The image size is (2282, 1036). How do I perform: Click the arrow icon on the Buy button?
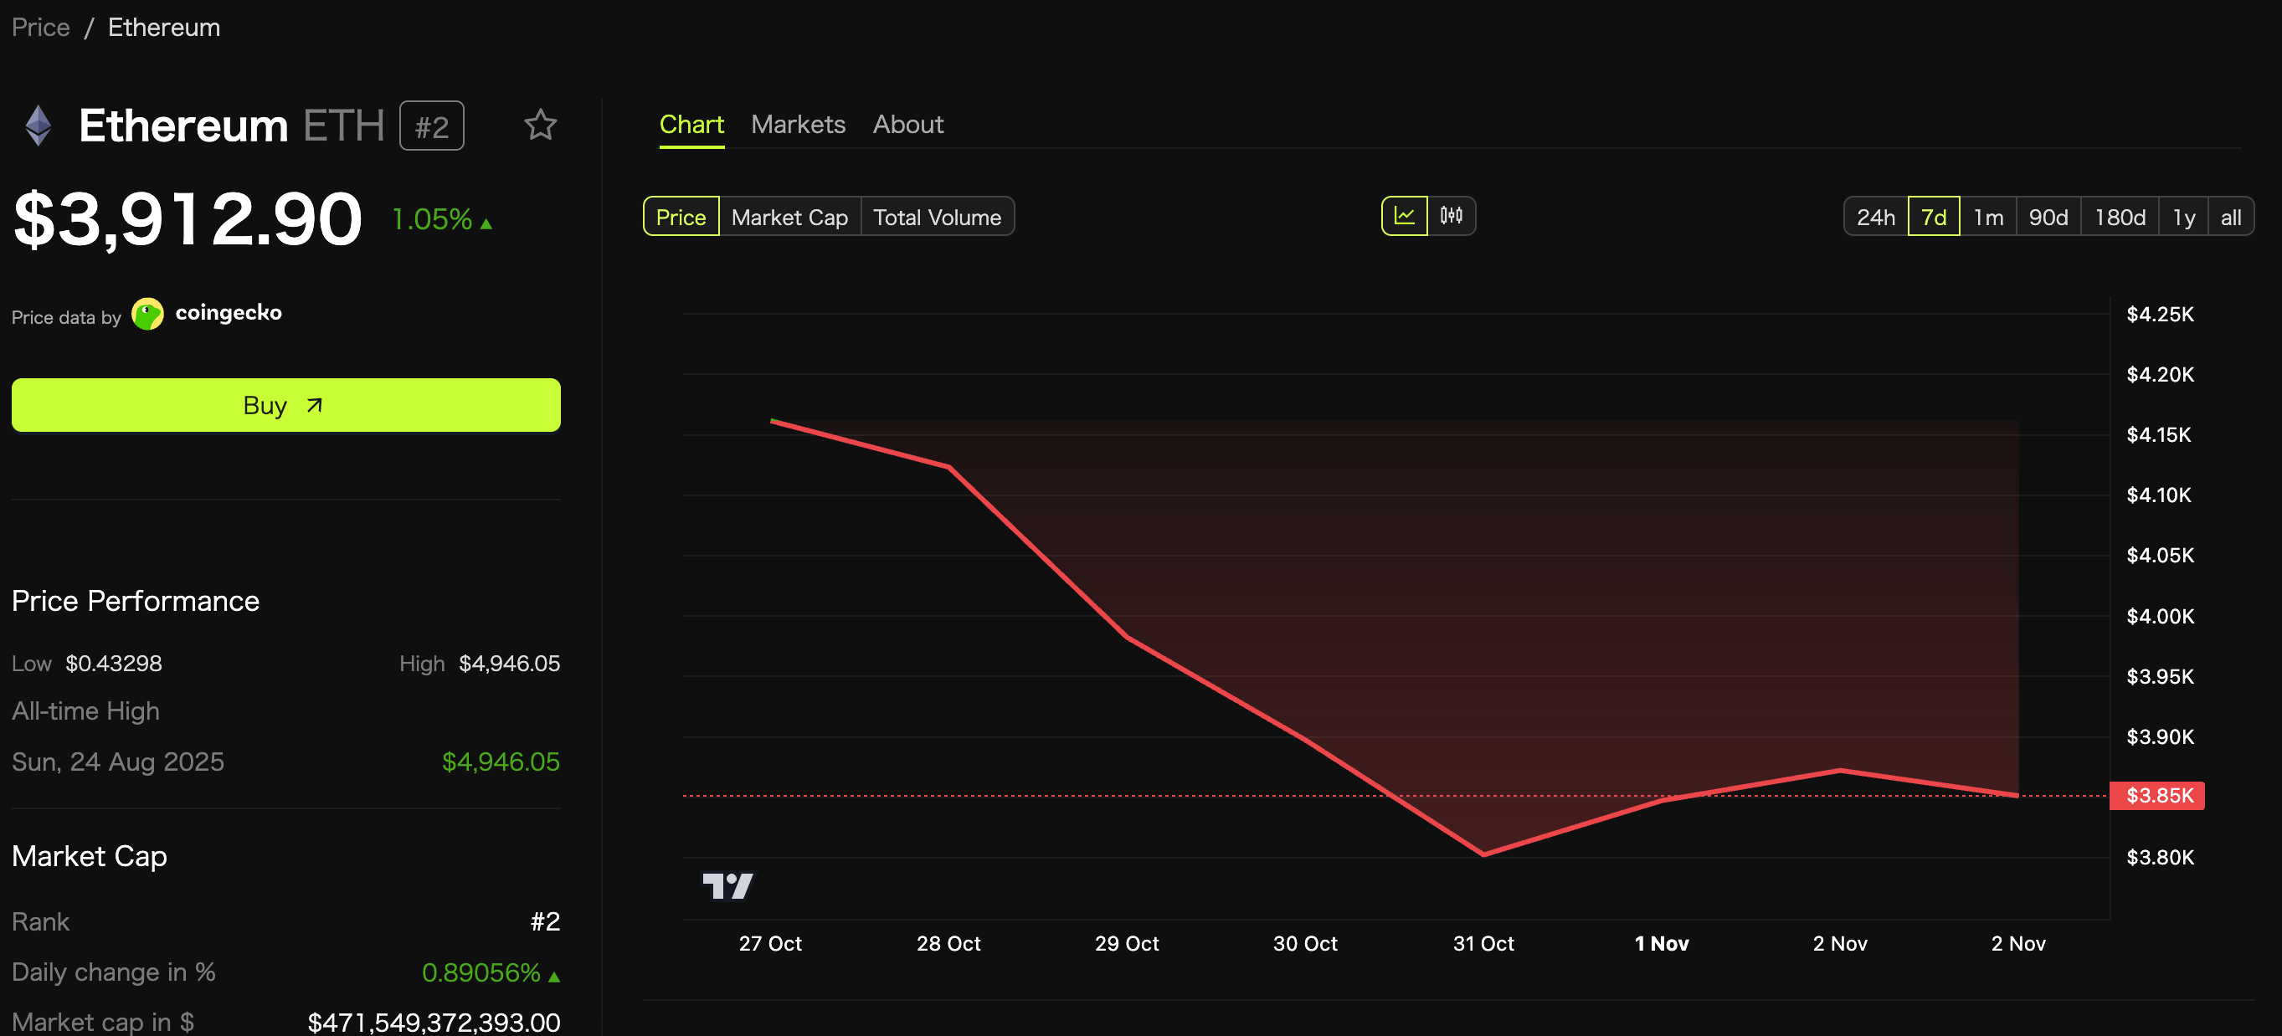pyautogui.click(x=315, y=406)
